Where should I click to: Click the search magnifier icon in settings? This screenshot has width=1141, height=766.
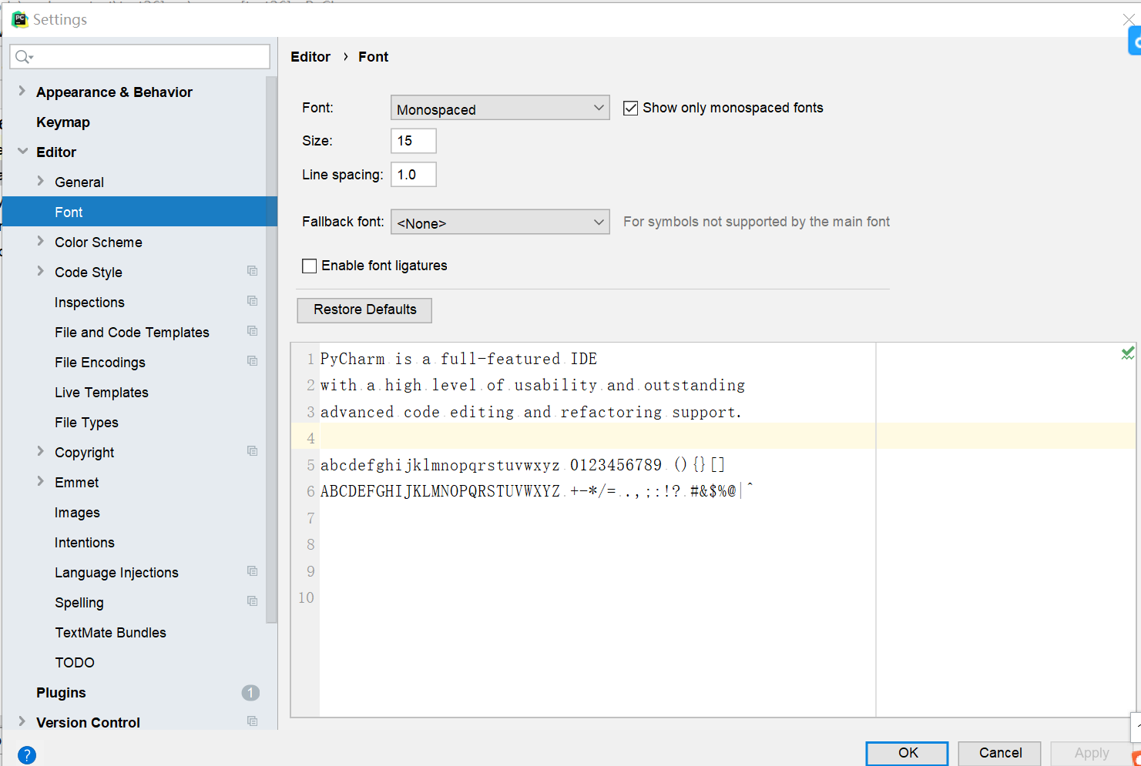(x=23, y=57)
